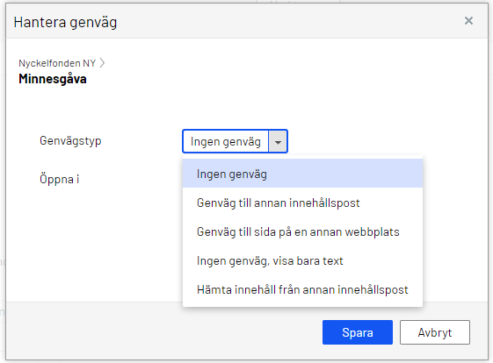Choose 'Genväg till sida på en annan webbplats'
This screenshot has width=493, height=363.
coord(302,231)
